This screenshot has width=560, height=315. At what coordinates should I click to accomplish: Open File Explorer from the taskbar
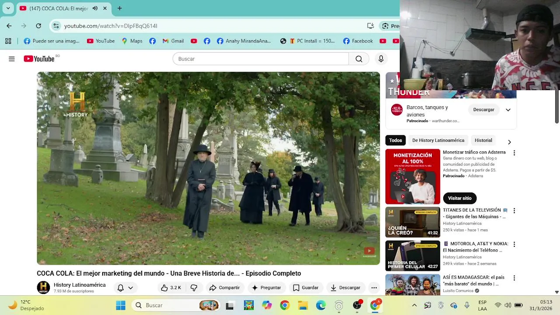[303, 305]
